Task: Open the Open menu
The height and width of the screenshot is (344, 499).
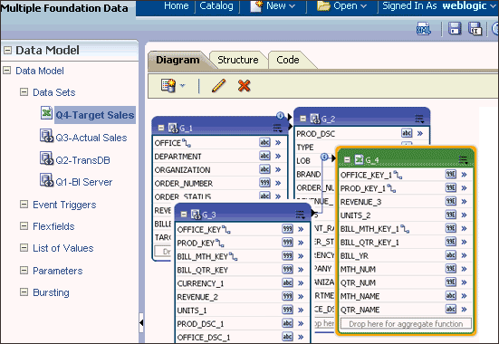Action: click(x=341, y=6)
